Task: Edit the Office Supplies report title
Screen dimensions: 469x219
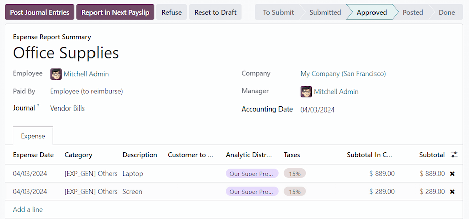Action: pos(66,53)
